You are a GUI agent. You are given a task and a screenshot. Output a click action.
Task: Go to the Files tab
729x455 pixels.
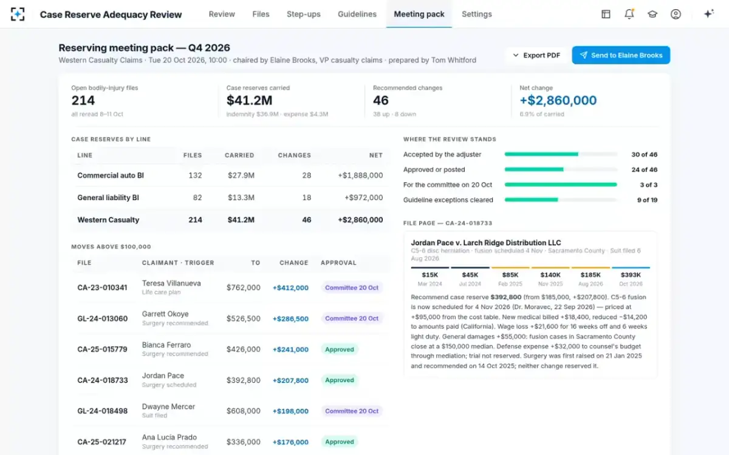[x=261, y=14]
